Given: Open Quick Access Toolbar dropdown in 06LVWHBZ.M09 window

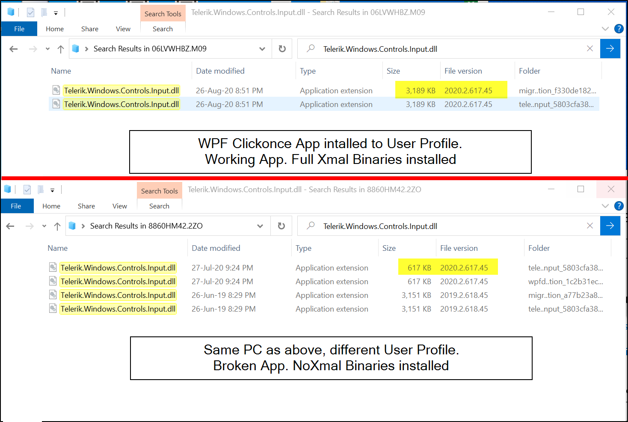Looking at the screenshot, I should [x=56, y=13].
